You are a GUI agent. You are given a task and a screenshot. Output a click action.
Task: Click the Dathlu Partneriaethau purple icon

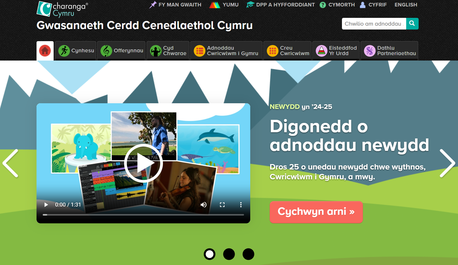point(370,50)
